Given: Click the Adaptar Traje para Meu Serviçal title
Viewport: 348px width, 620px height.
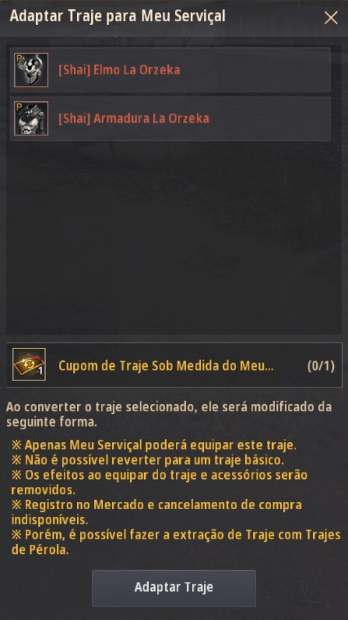Looking at the screenshot, I should (x=117, y=16).
